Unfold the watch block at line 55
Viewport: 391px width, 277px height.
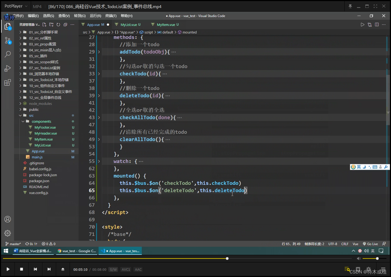point(99,161)
